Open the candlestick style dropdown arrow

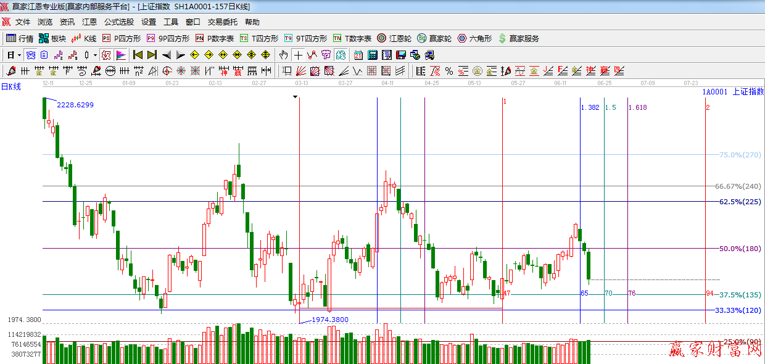point(94,55)
